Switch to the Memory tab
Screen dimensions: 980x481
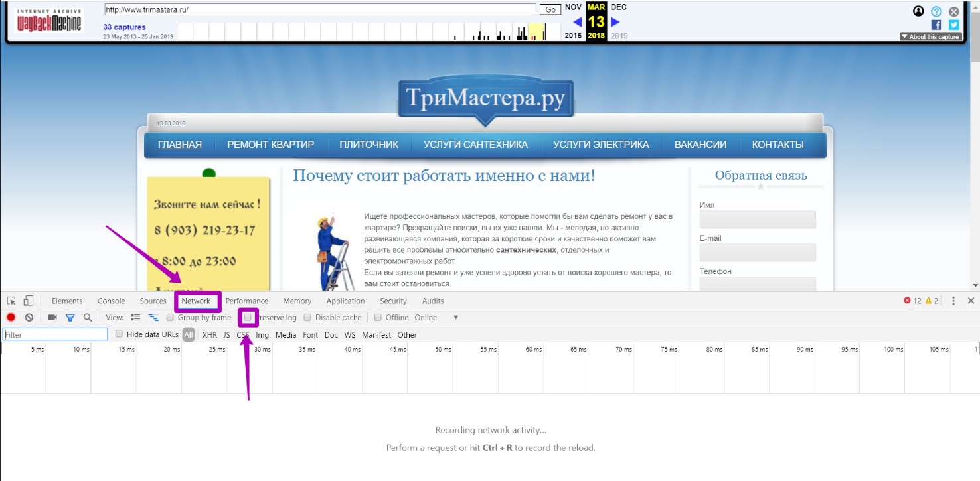(x=297, y=301)
